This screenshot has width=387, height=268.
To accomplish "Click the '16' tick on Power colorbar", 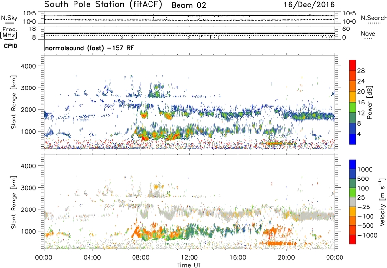I will click(361, 103).
